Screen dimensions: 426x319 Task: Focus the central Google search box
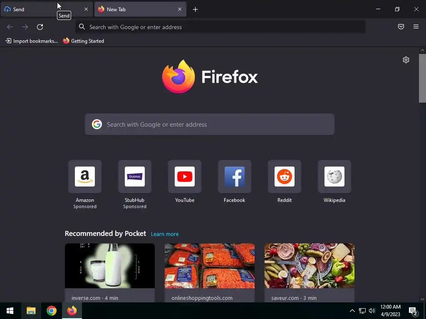coord(210,124)
